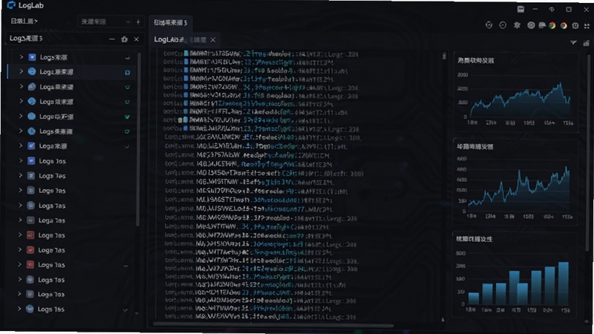Viewport: 594px width, 334px height.
Task: Toggle the bright green checkmark in the tree
Action: pos(127,117)
